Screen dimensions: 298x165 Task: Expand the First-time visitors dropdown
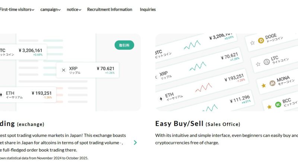(x=17, y=10)
